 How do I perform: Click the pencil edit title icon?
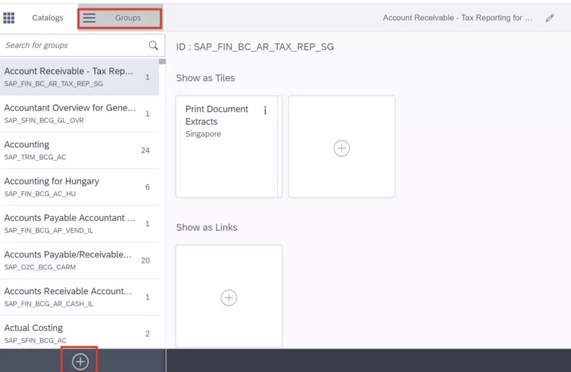coord(549,18)
